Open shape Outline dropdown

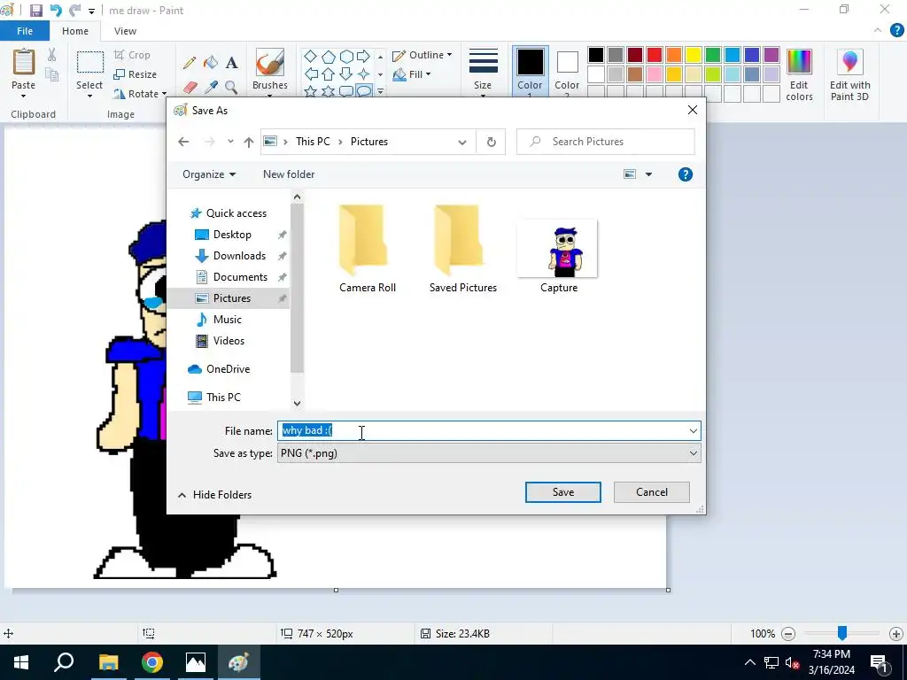click(422, 55)
